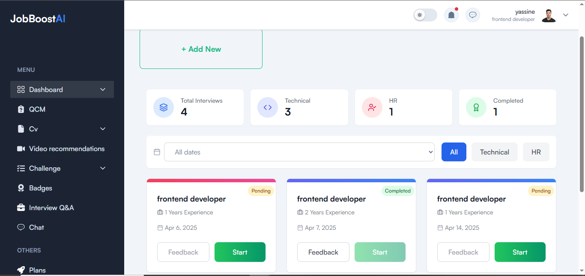The image size is (585, 276).
Task: Click the Plans rocket icon
Action: tap(21, 270)
